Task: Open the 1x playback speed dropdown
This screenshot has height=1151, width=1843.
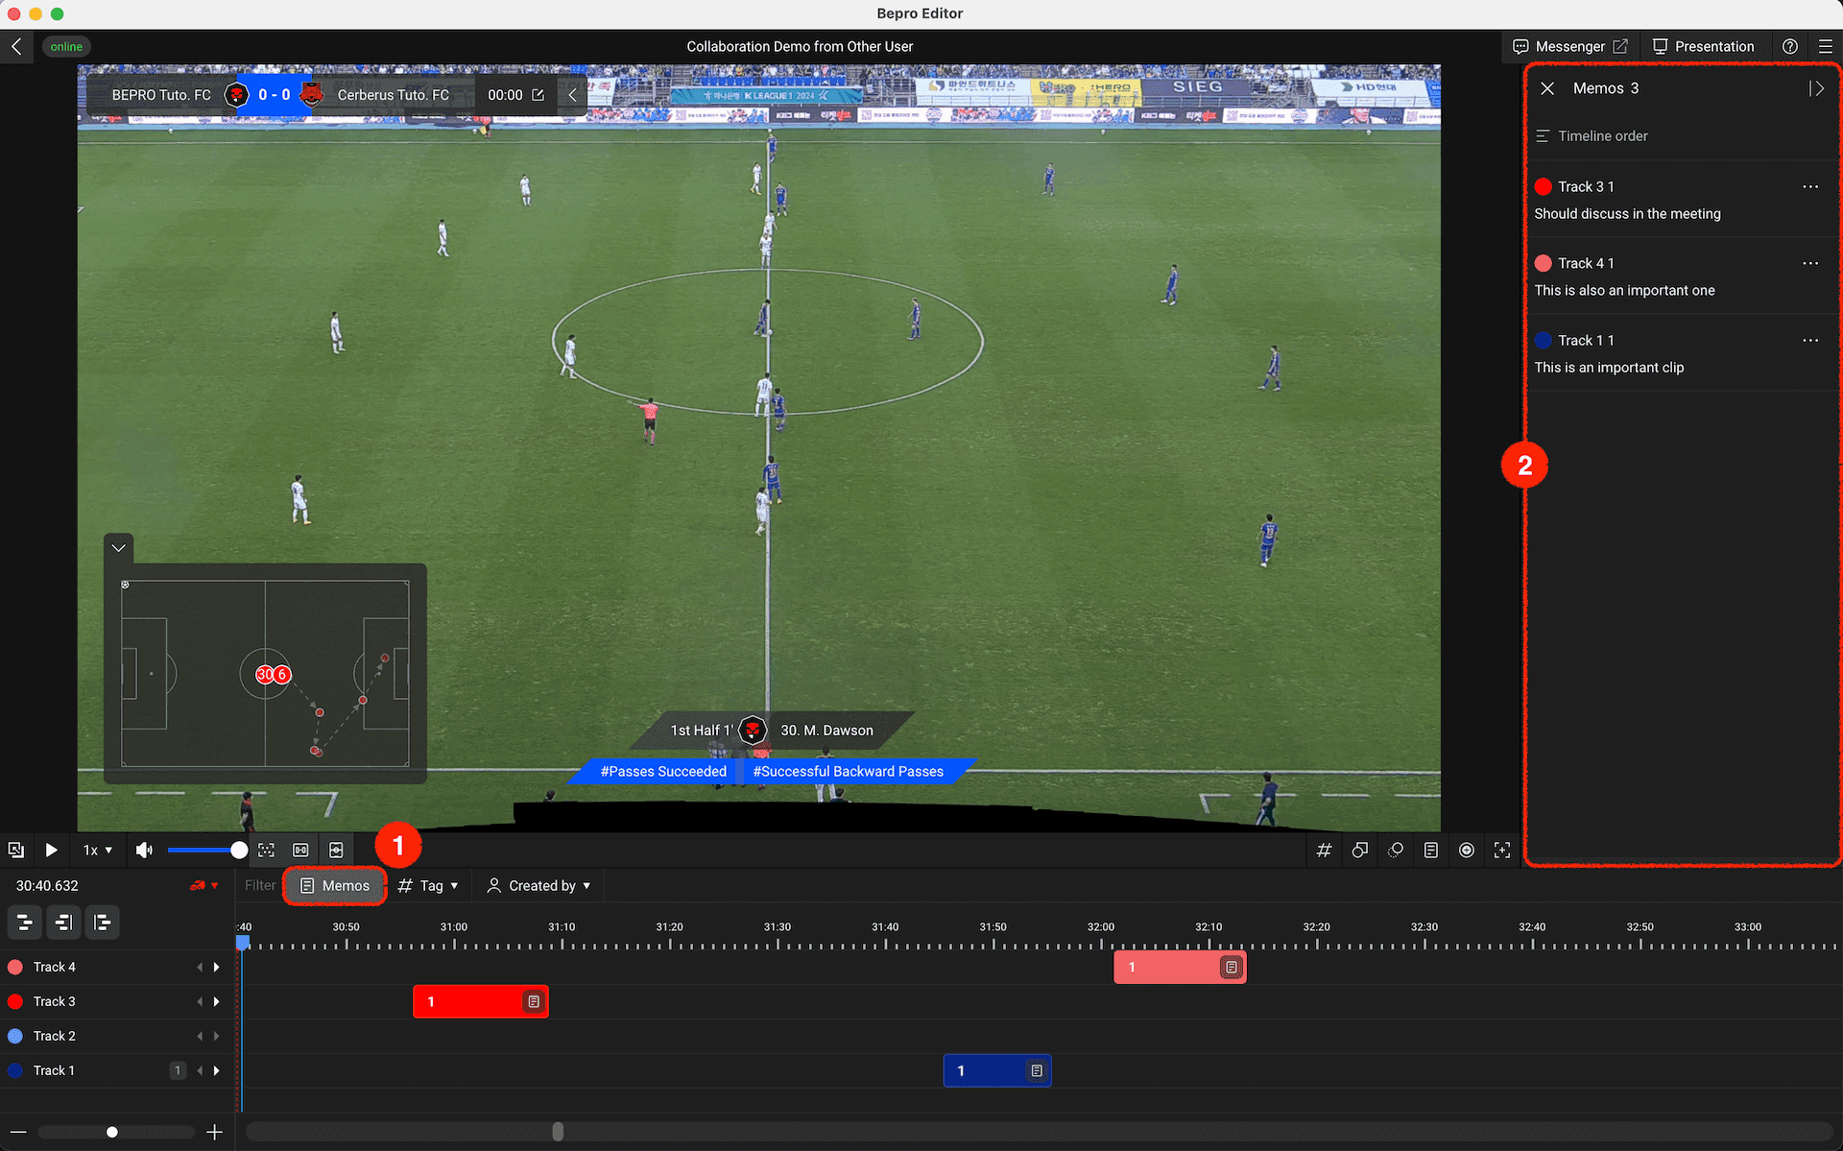Action: (x=97, y=851)
